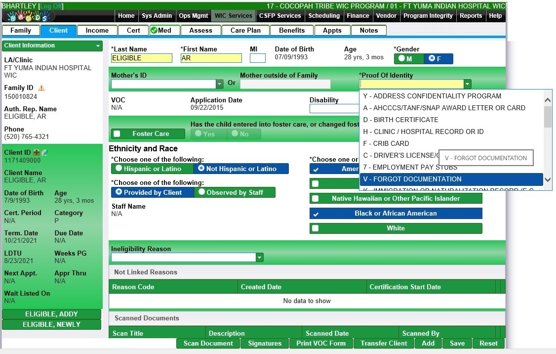556x354 pixels.
Task: Open the Mother's ID dropdown
Action: (220, 84)
